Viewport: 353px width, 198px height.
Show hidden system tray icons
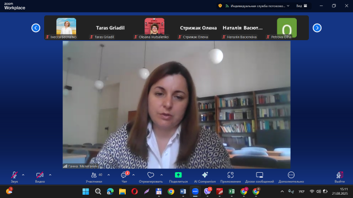282,191
